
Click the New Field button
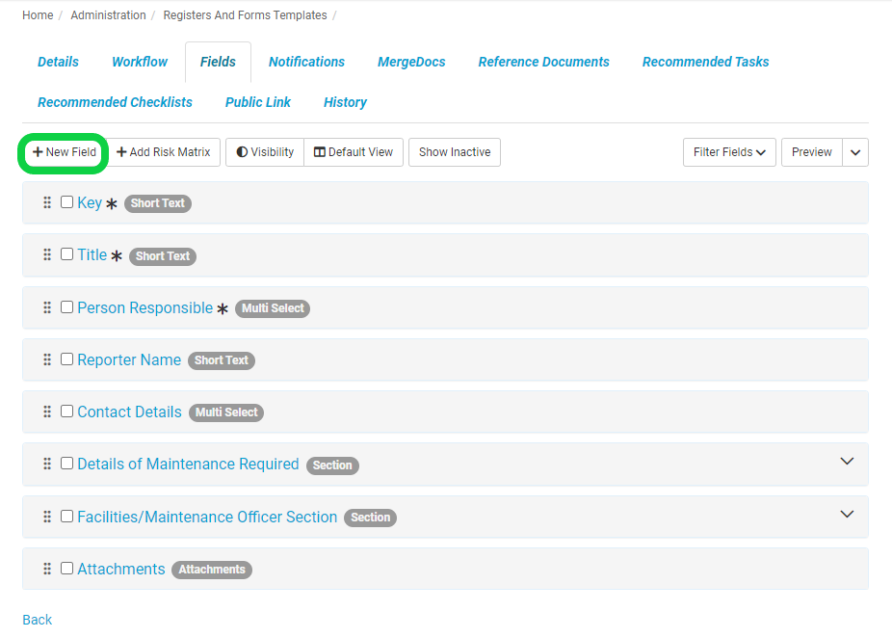(x=64, y=152)
